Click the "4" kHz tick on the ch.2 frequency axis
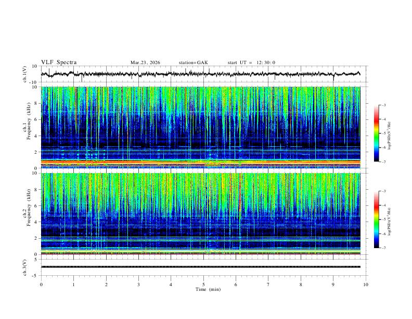412x319 pixels. coord(36,222)
